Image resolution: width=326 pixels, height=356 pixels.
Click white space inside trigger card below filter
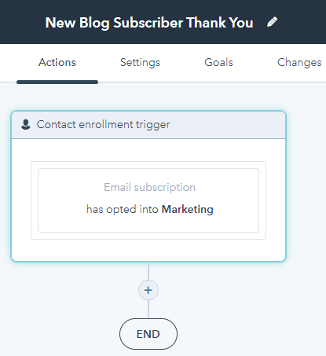click(x=148, y=250)
